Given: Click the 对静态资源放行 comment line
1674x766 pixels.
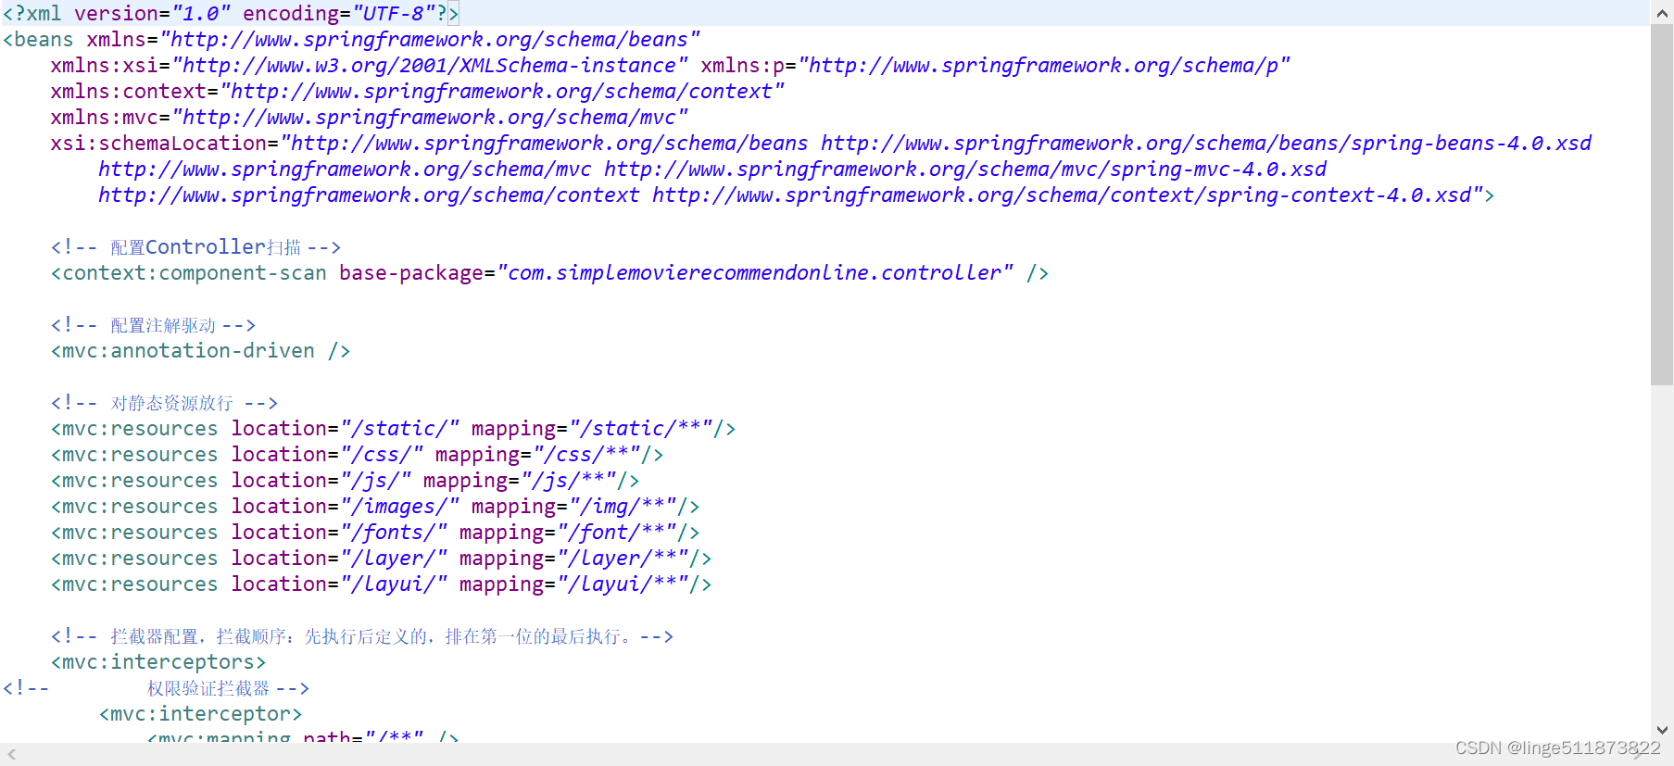Looking at the screenshot, I should click(x=164, y=403).
